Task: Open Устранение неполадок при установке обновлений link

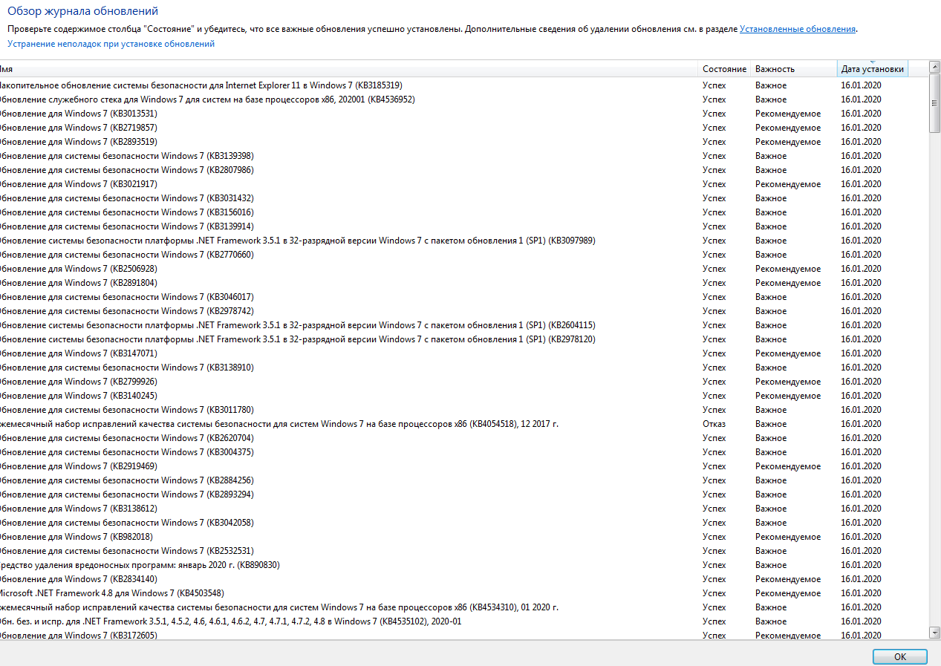Action: [x=111, y=44]
